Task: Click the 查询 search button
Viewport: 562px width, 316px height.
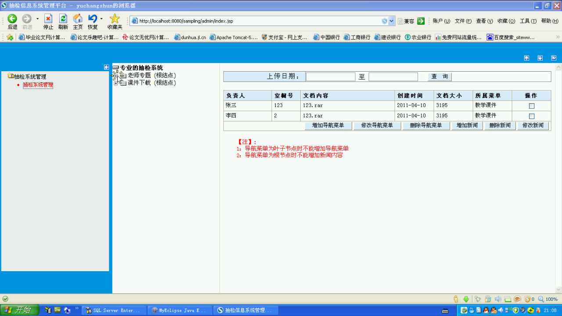Action: click(440, 77)
